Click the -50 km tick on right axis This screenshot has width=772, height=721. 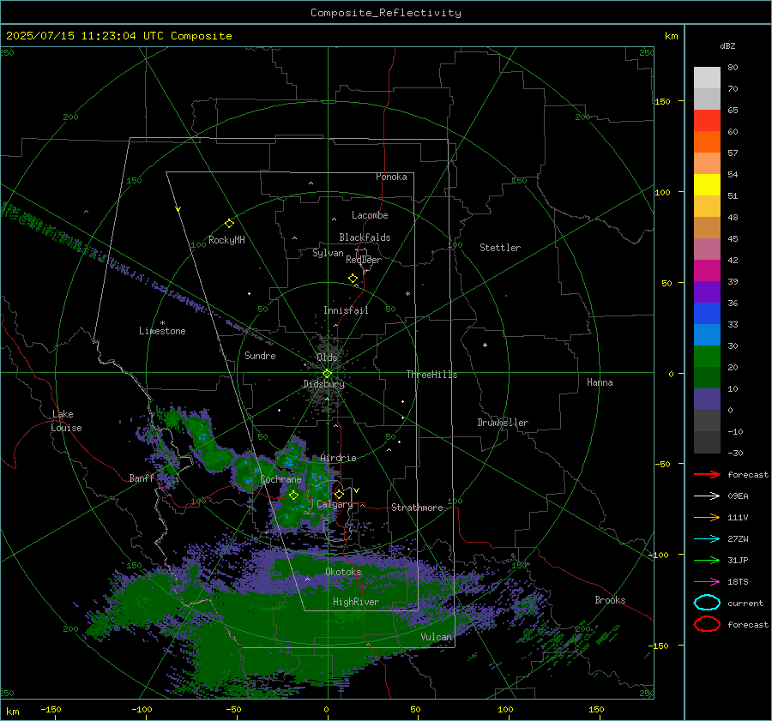662,464
